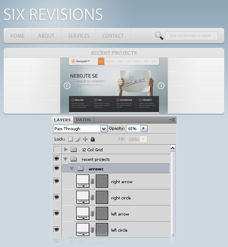Open the ABOUT navigation item
Image resolution: width=228 pixels, height=247 pixels.
46,36
